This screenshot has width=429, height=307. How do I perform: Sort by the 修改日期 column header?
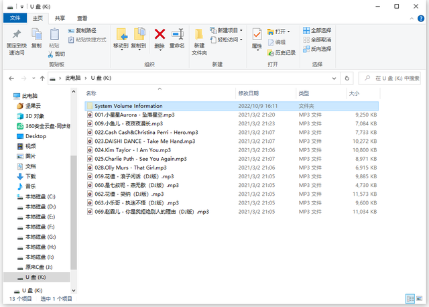265,93
